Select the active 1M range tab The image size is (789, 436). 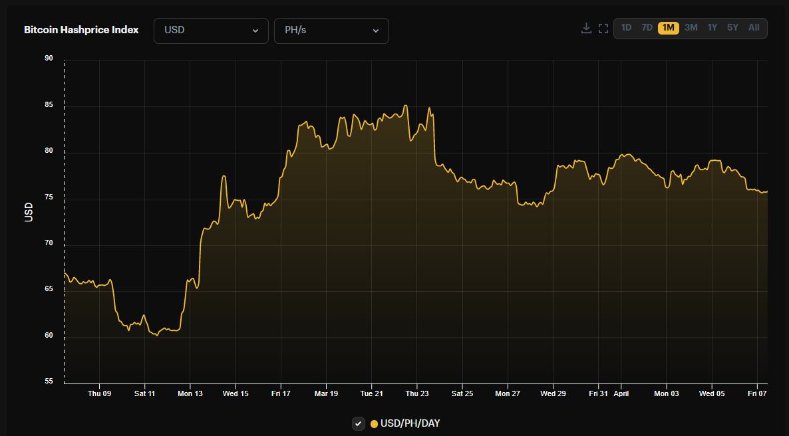click(x=669, y=28)
